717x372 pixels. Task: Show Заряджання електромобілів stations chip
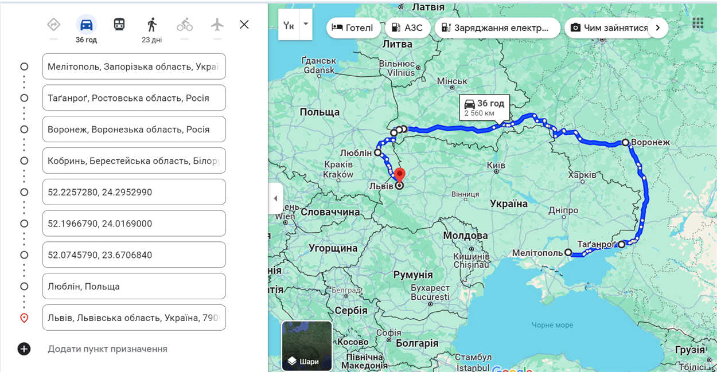point(497,28)
